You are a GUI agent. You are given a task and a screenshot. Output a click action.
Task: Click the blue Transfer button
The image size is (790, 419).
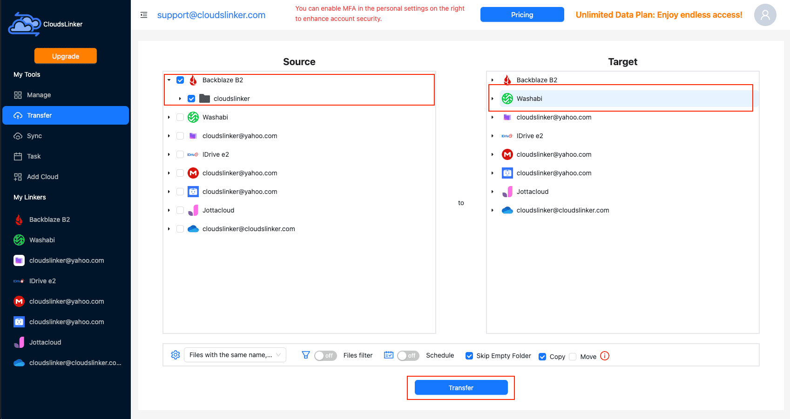tap(461, 387)
